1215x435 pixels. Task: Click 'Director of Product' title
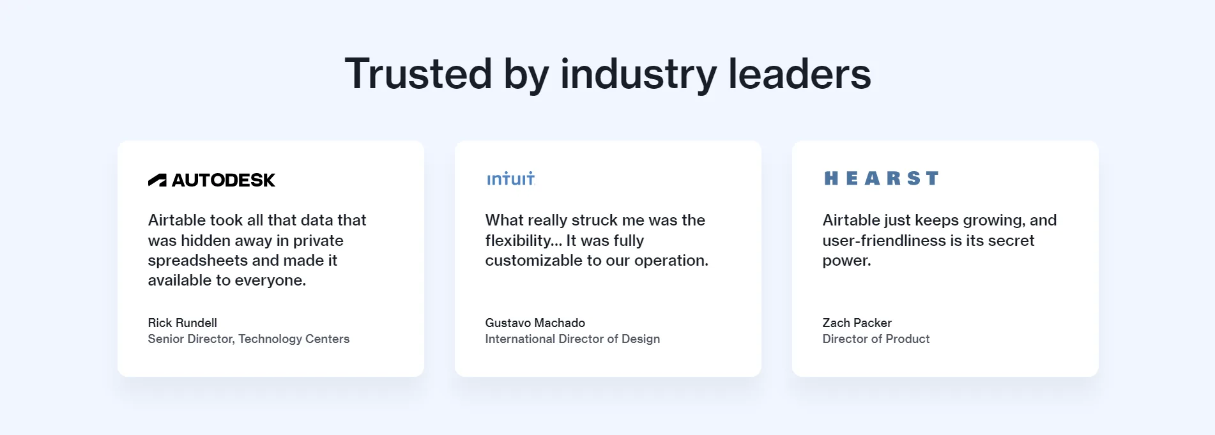(876, 339)
